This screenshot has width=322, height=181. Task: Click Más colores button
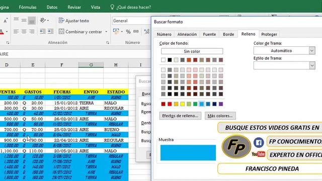[220, 116]
